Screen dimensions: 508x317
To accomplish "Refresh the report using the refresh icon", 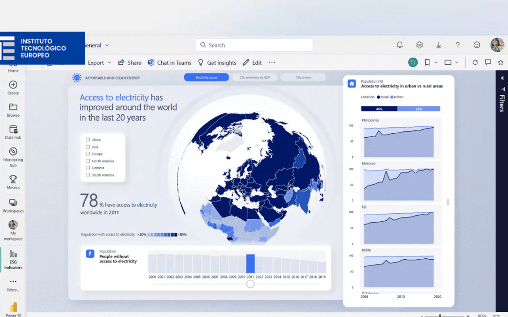I will pos(475,62).
